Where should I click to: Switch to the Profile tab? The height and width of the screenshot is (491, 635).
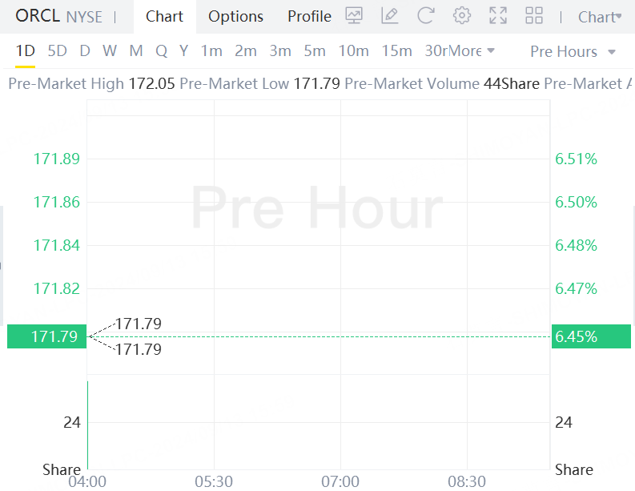tap(309, 17)
